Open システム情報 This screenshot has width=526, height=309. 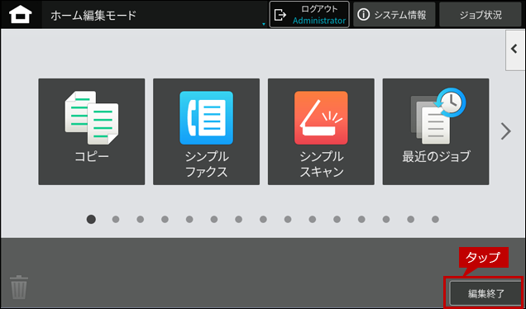click(x=394, y=15)
